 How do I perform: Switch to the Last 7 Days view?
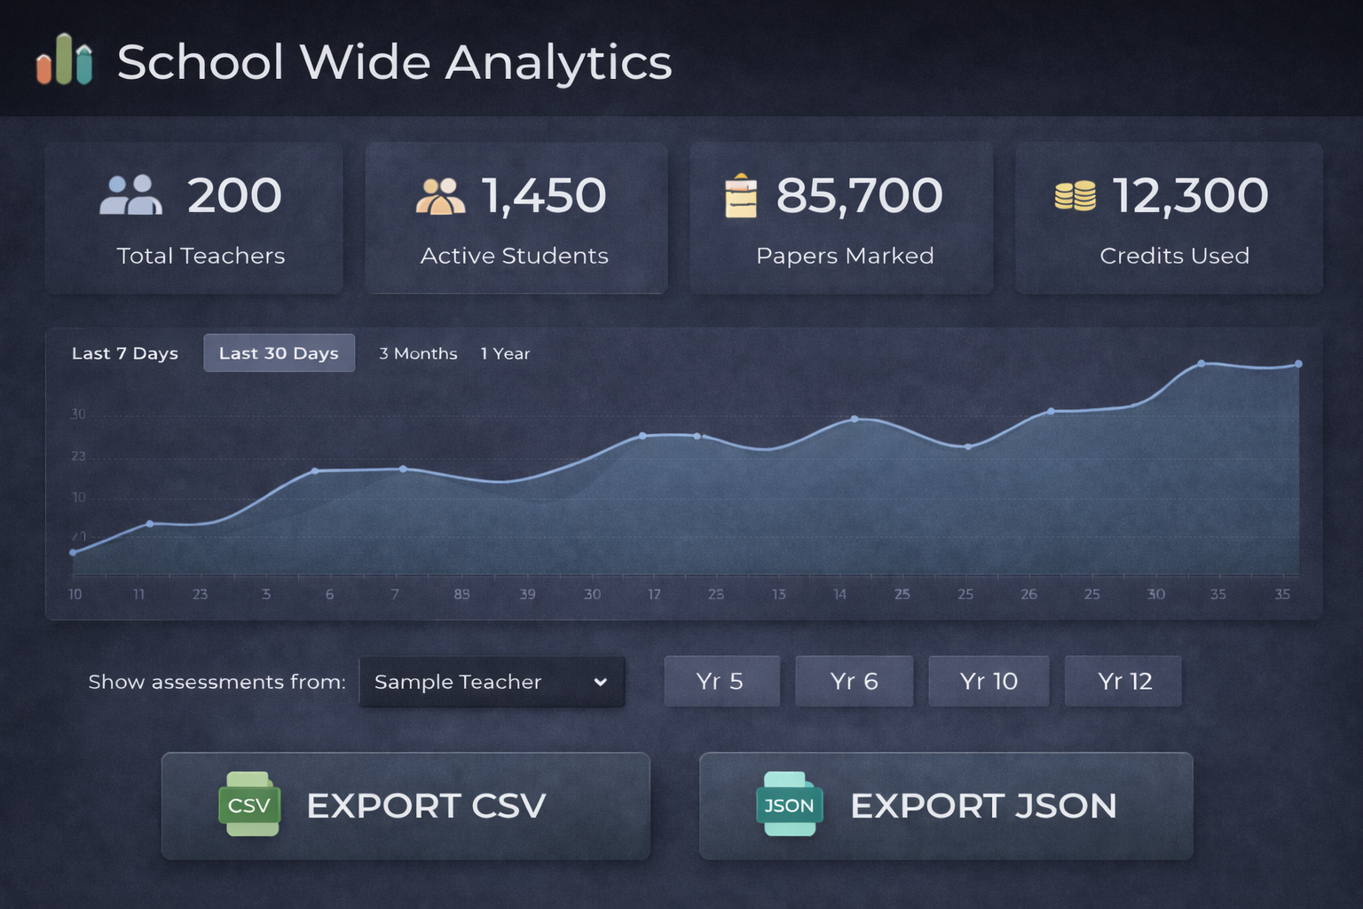tap(124, 353)
